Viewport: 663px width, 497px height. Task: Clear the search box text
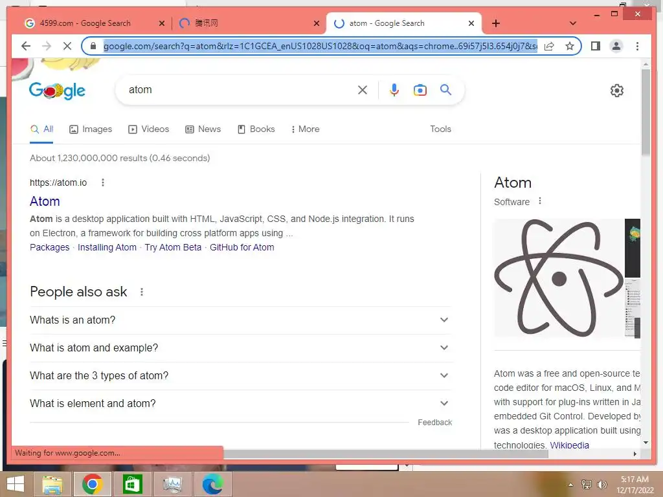click(x=363, y=89)
